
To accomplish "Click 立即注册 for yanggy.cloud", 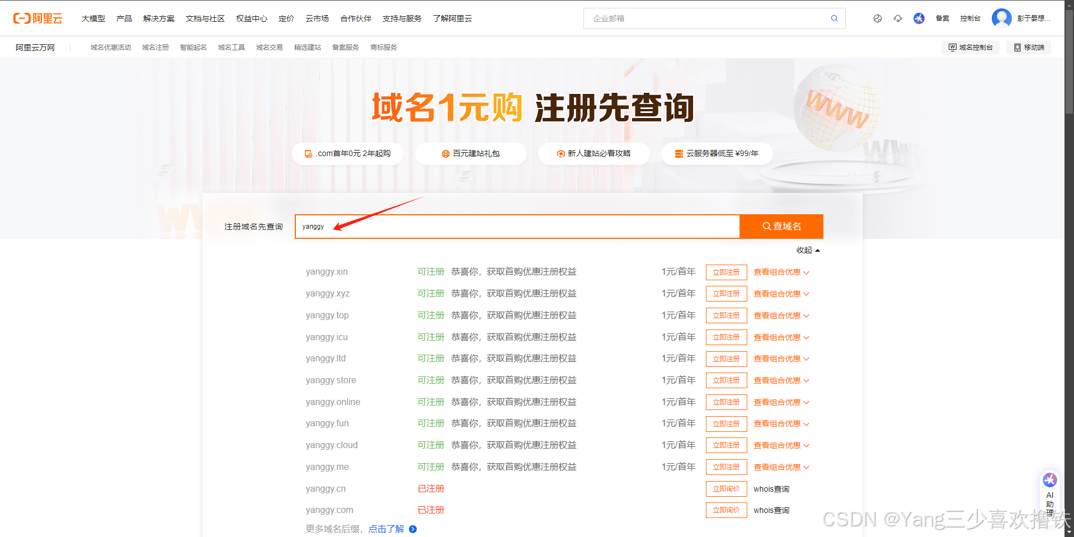I will pyautogui.click(x=726, y=445).
